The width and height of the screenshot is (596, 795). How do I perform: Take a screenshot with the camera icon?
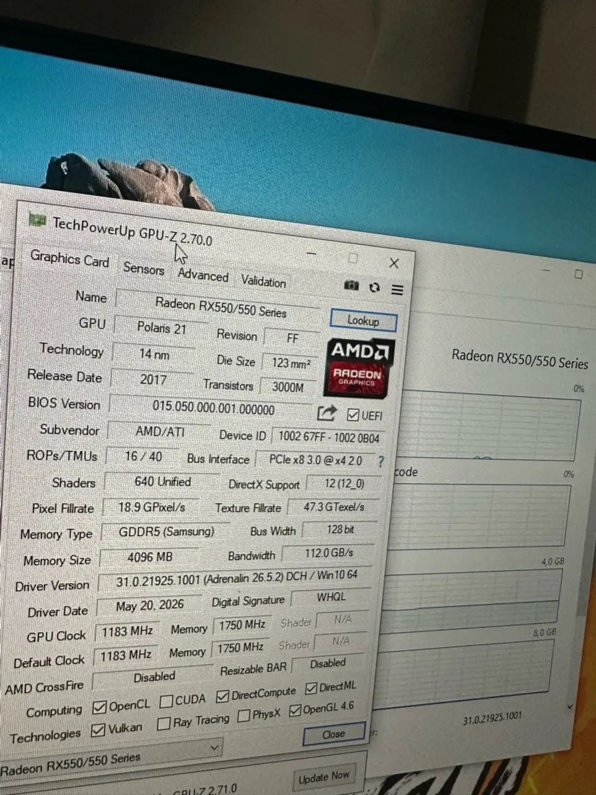click(351, 285)
